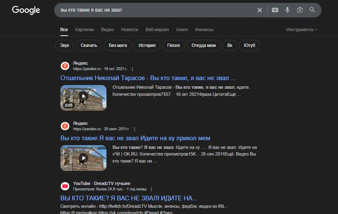Open the on-screen keyboard icon

click(x=275, y=10)
